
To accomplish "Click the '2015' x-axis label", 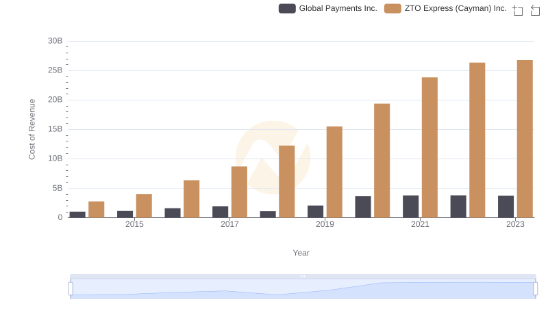I will [134, 224].
